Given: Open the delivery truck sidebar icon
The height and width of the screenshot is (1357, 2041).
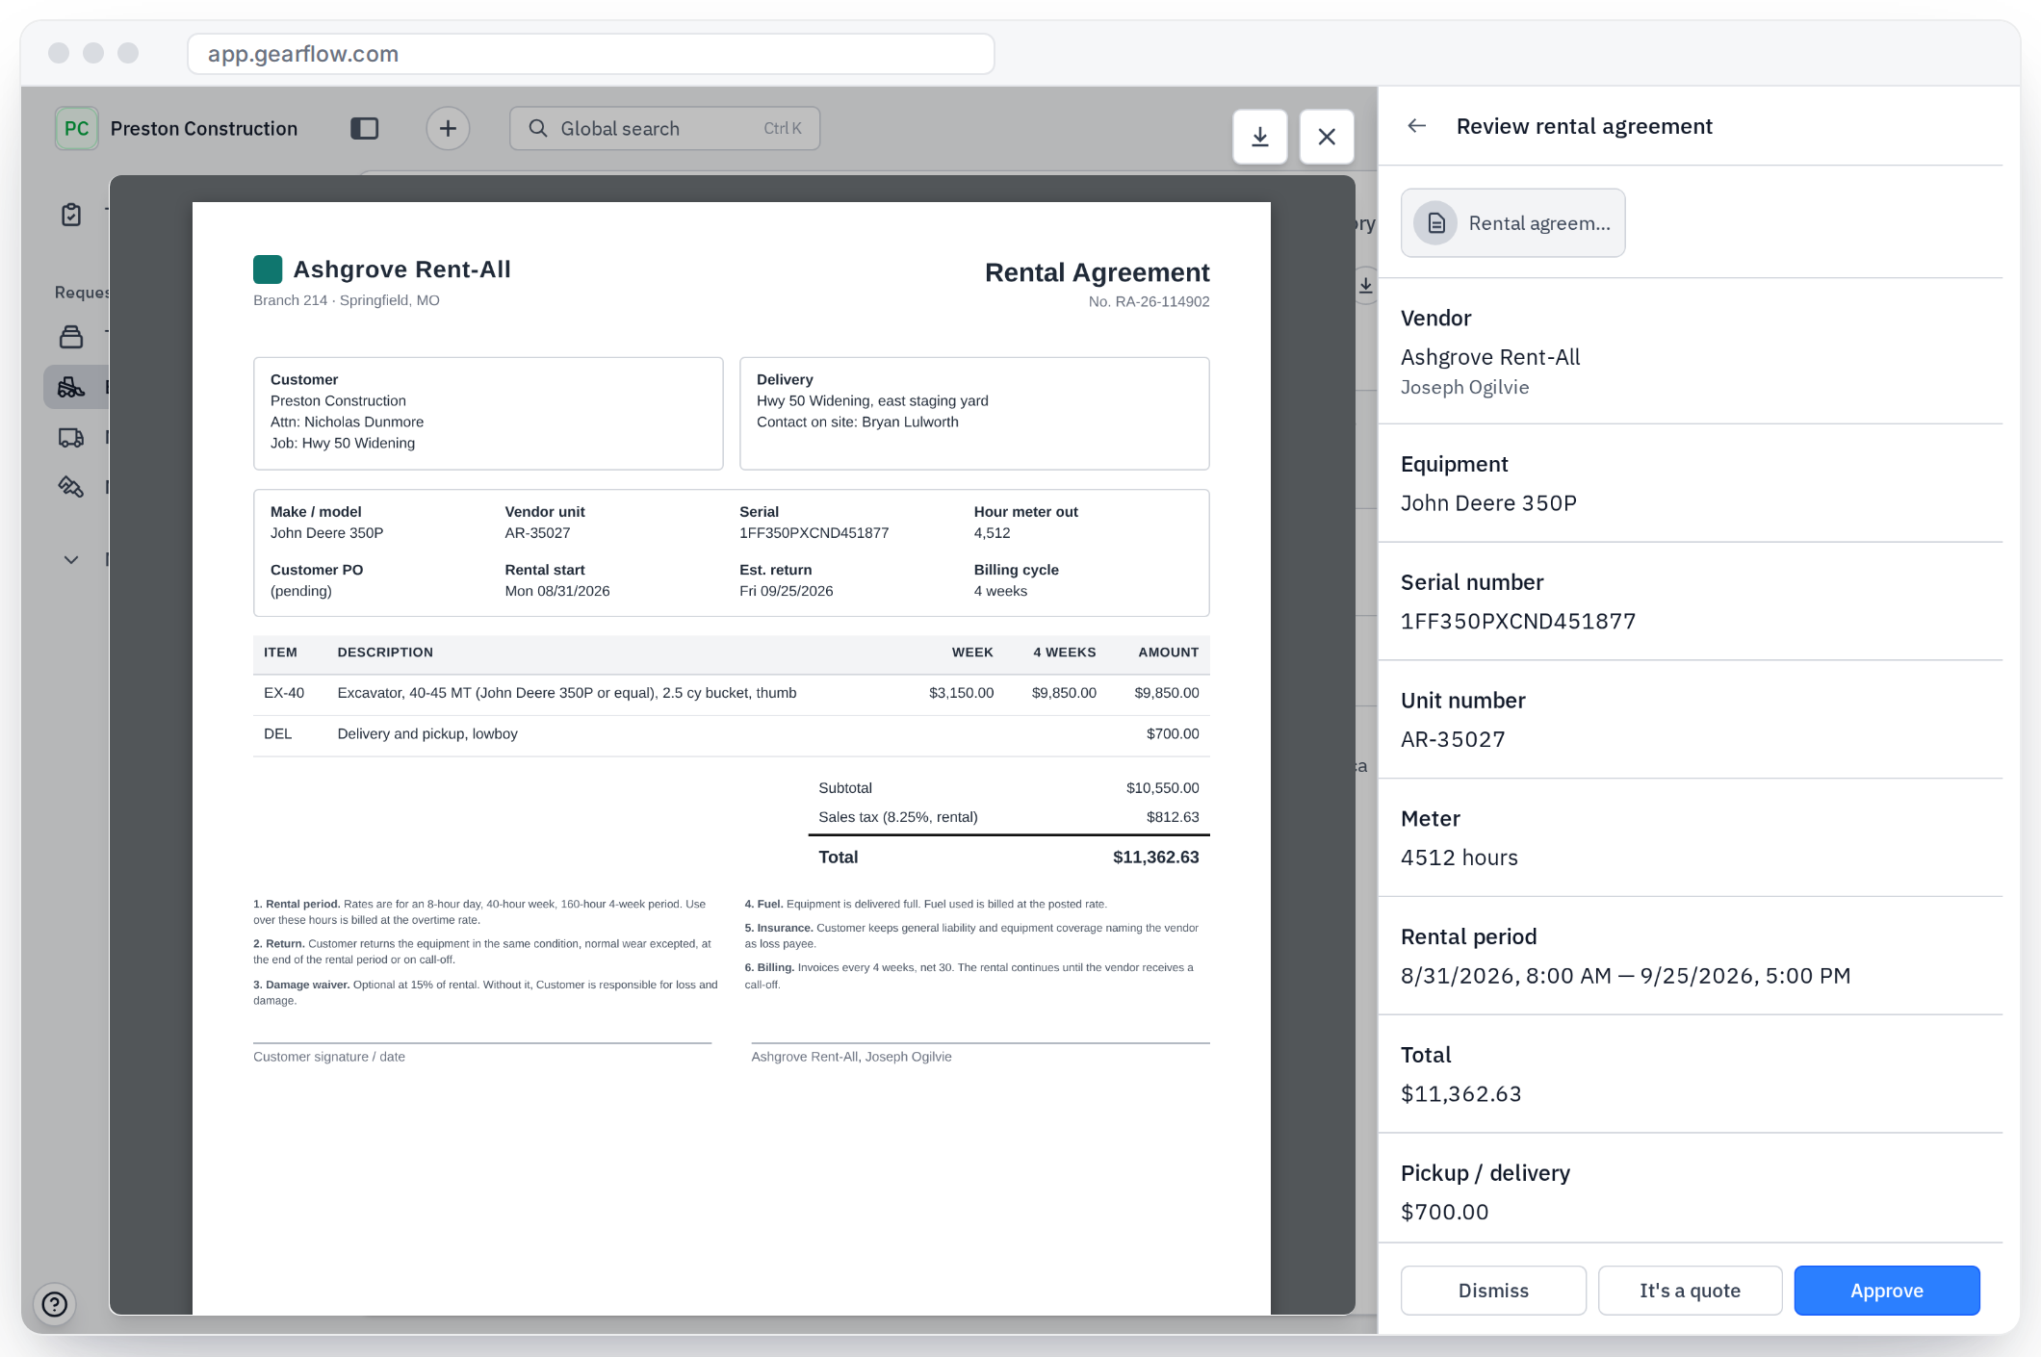Looking at the screenshot, I should [71, 437].
